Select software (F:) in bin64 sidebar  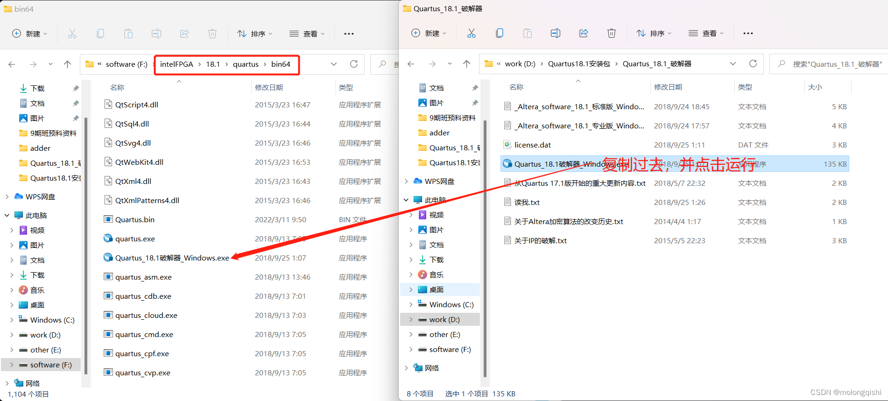point(41,365)
